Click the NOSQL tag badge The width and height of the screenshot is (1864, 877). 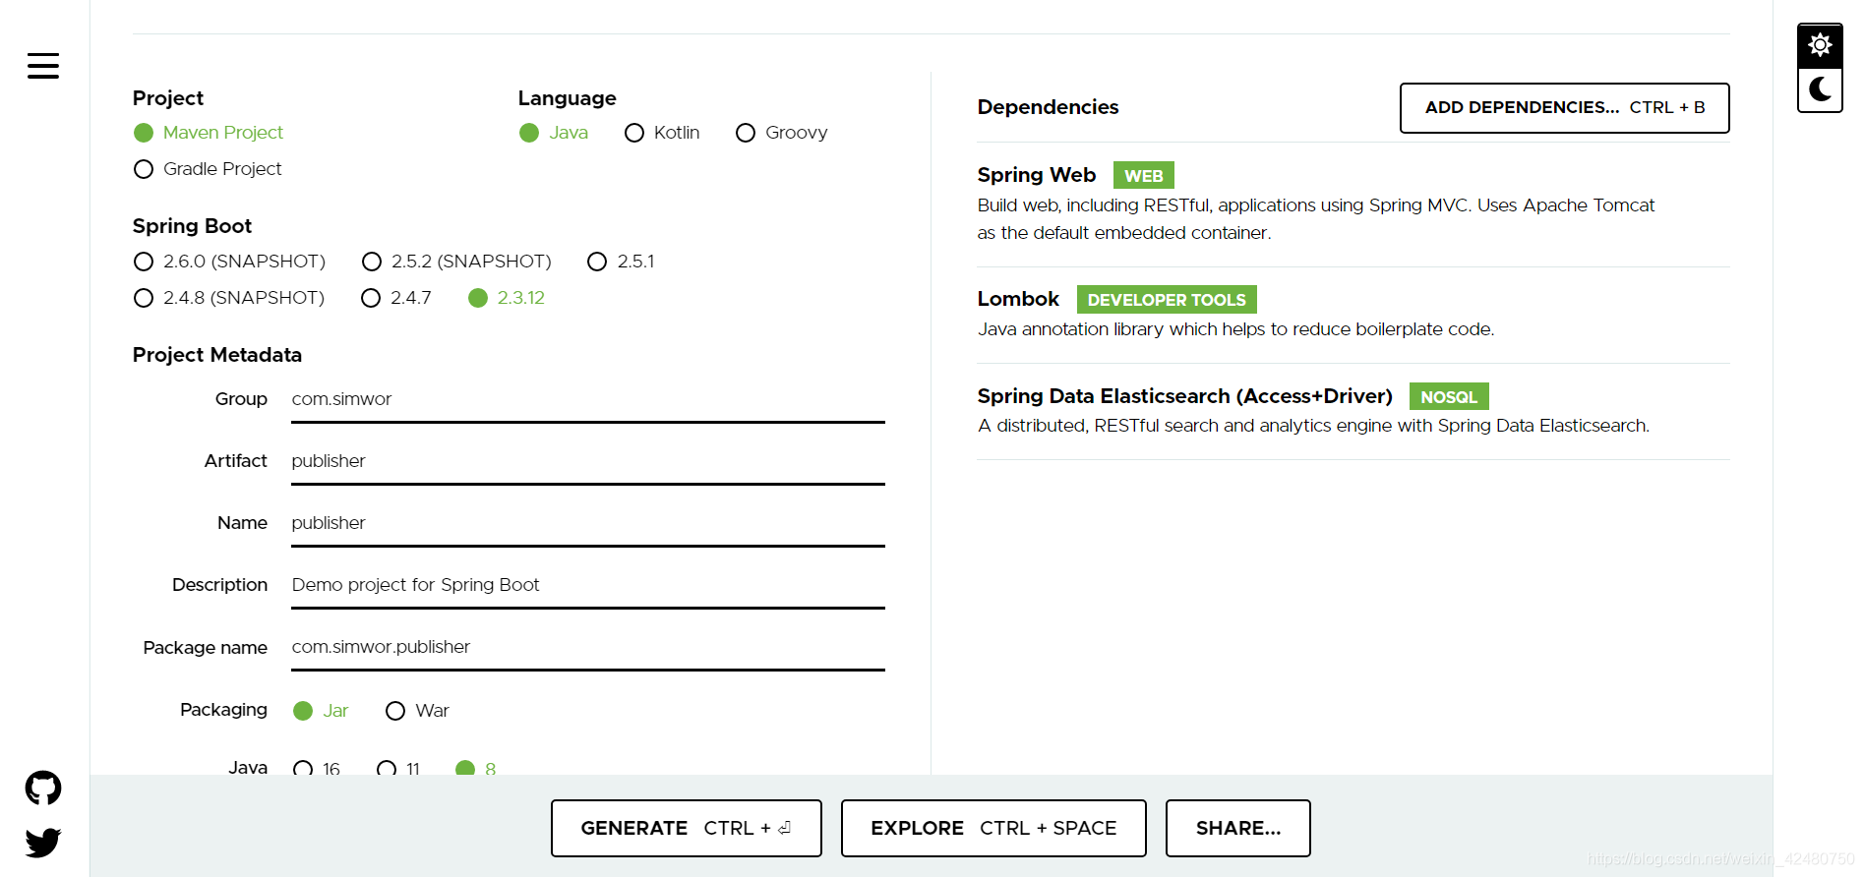pos(1449,396)
